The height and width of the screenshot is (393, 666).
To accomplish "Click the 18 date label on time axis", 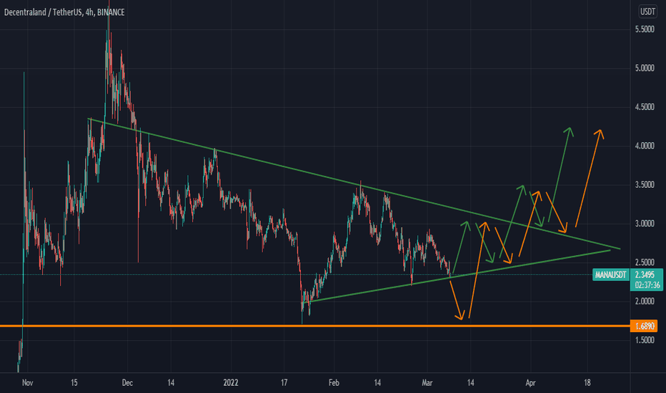I will click(x=587, y=383).
